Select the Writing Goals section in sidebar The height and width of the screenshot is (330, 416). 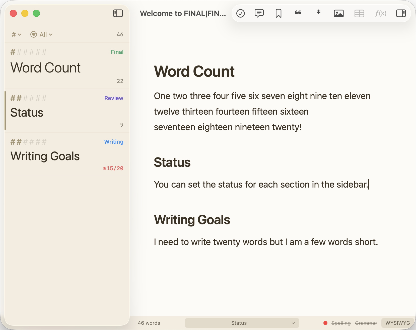click(x=67, y=154)
